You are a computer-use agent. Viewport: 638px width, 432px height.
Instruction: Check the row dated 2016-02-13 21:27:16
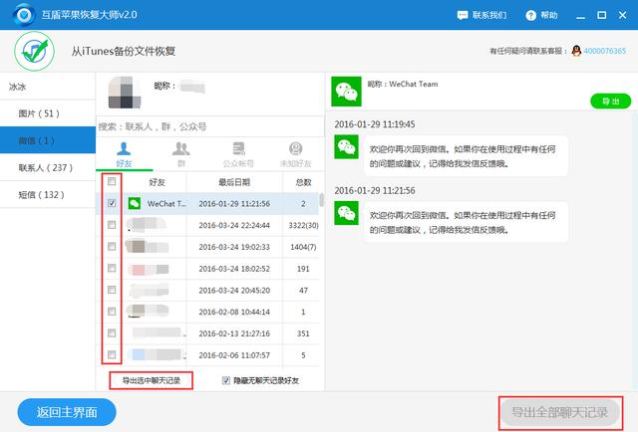[112, 333]
